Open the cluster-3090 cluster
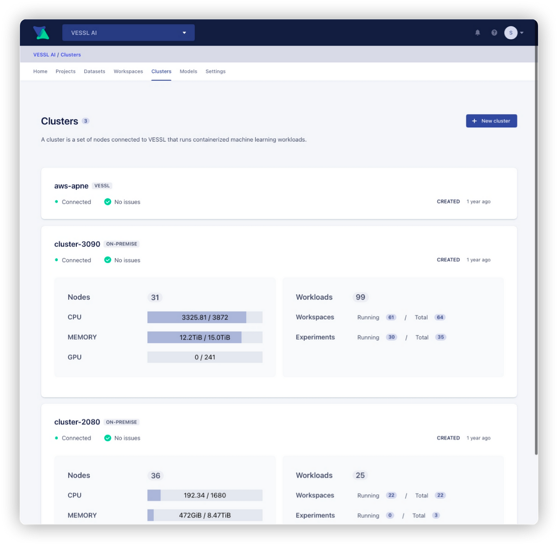Screen dimensions: 558x545 click(77, 244)
